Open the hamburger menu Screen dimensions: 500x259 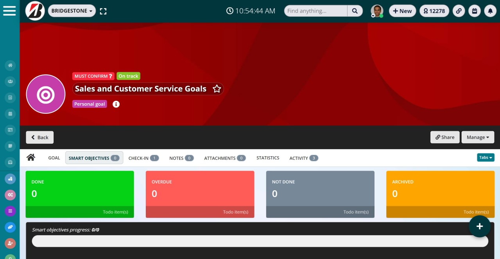click(9, 11)
